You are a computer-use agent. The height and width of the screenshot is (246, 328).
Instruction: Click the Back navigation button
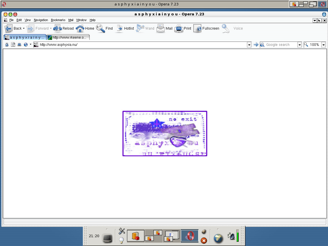click(15, 28)
